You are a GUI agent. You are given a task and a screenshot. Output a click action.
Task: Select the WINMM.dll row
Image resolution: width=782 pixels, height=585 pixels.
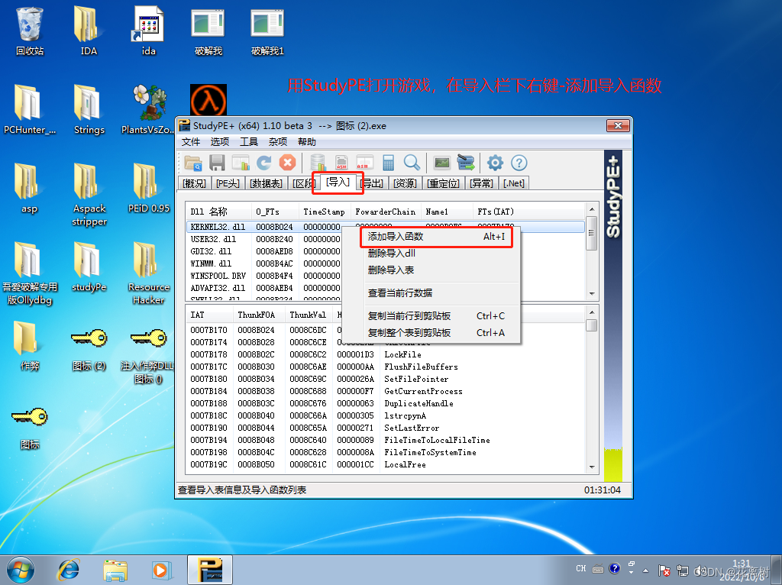[x=386, y=263]
